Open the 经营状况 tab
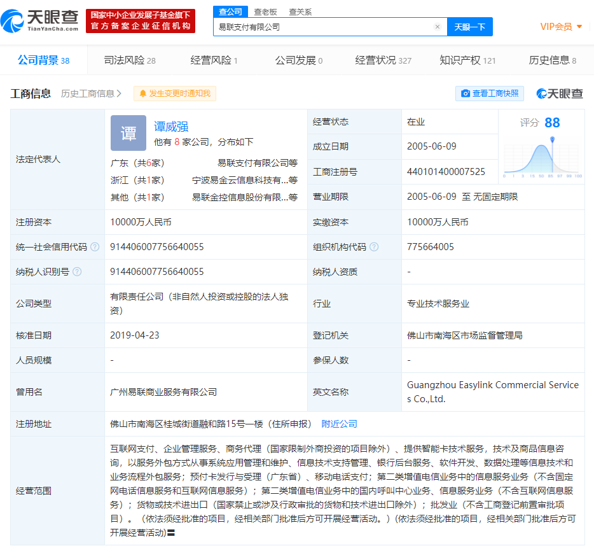The width and height of the screenshot is (594, 546). [x=383, y=60]
